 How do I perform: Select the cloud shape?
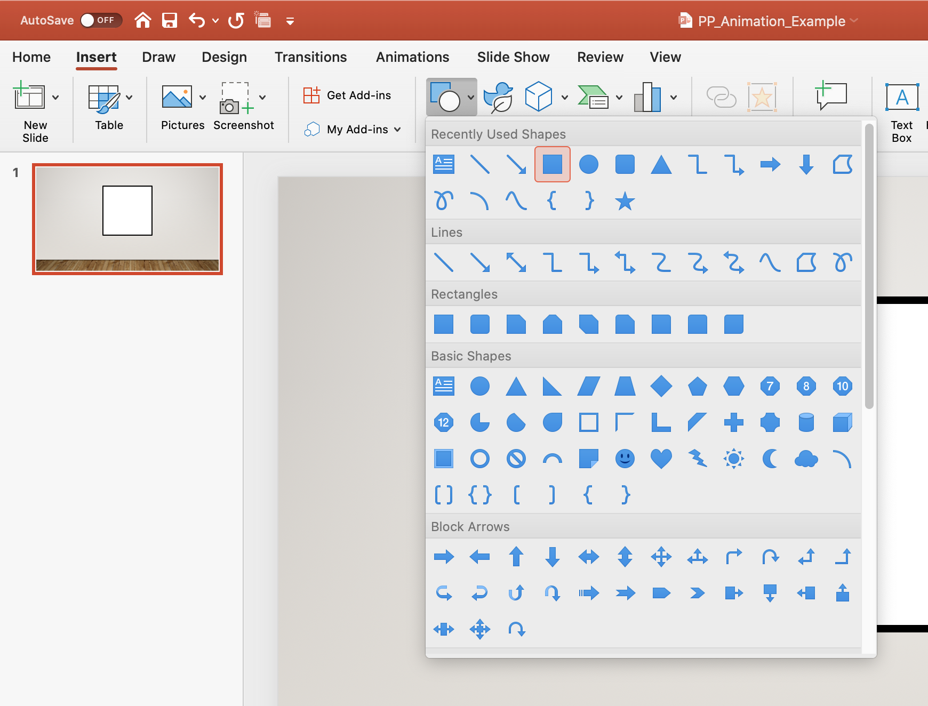point(806,459)
